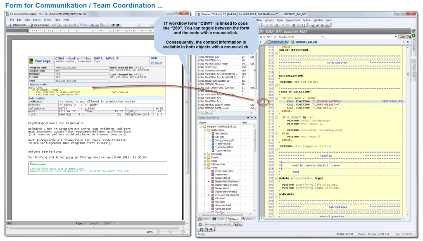The height and width of the screenshot is (241, 423).
Task: Switch to the WELCOME.HTM tab
Action: click(x=279, y=42)
